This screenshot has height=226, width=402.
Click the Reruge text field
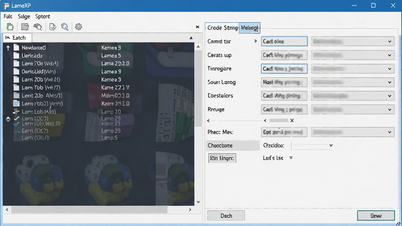(x=284, y=109)
